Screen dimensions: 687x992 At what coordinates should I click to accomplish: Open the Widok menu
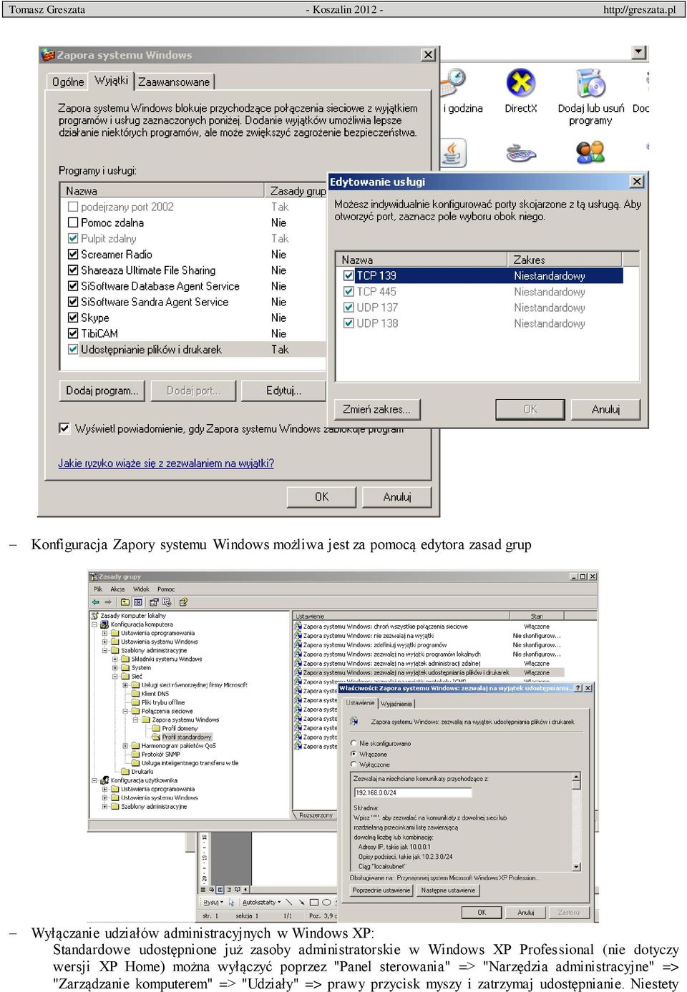tap(141, 589)
